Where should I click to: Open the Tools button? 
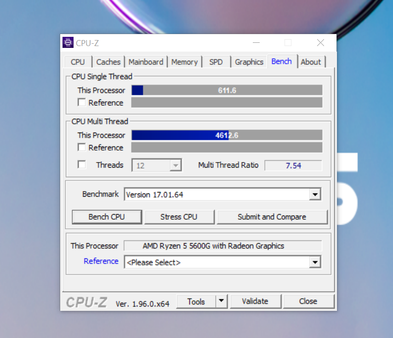click(x=196, y=301)
